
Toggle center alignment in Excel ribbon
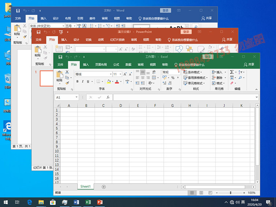pos(143,78)
